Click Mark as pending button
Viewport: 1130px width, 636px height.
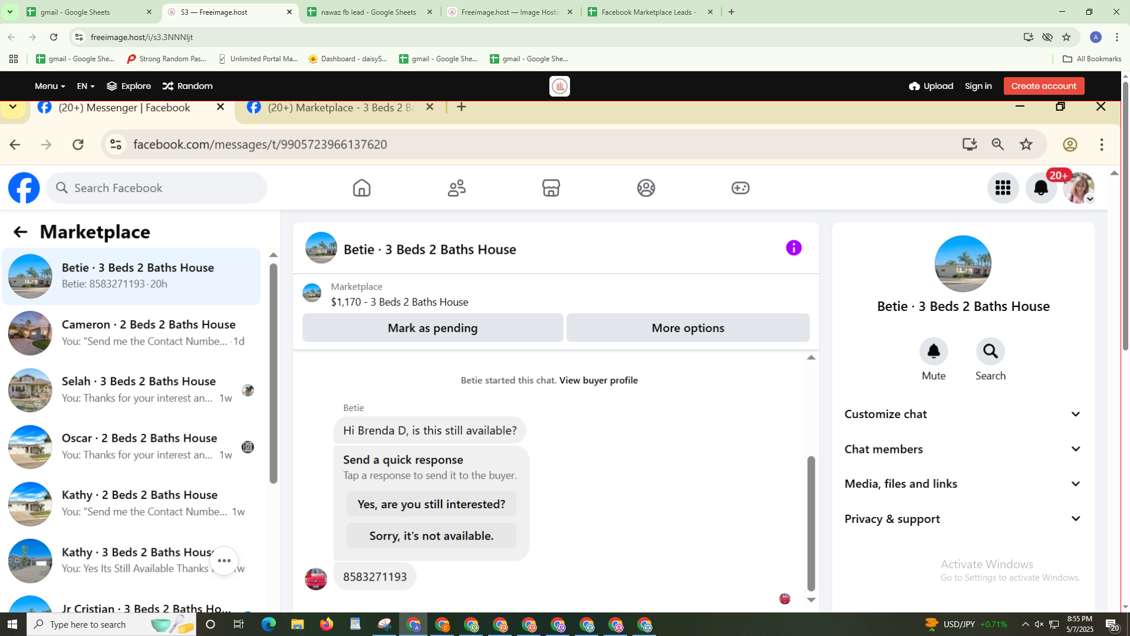click(x=433, y=328)
